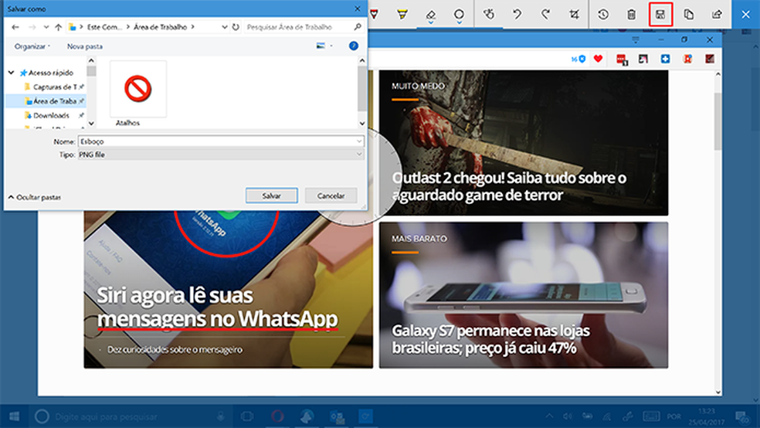Screen dimensions: 760x428
Task: Click the dark red pencil extension icon after ribbon
Action: click(x=710, y=59)
